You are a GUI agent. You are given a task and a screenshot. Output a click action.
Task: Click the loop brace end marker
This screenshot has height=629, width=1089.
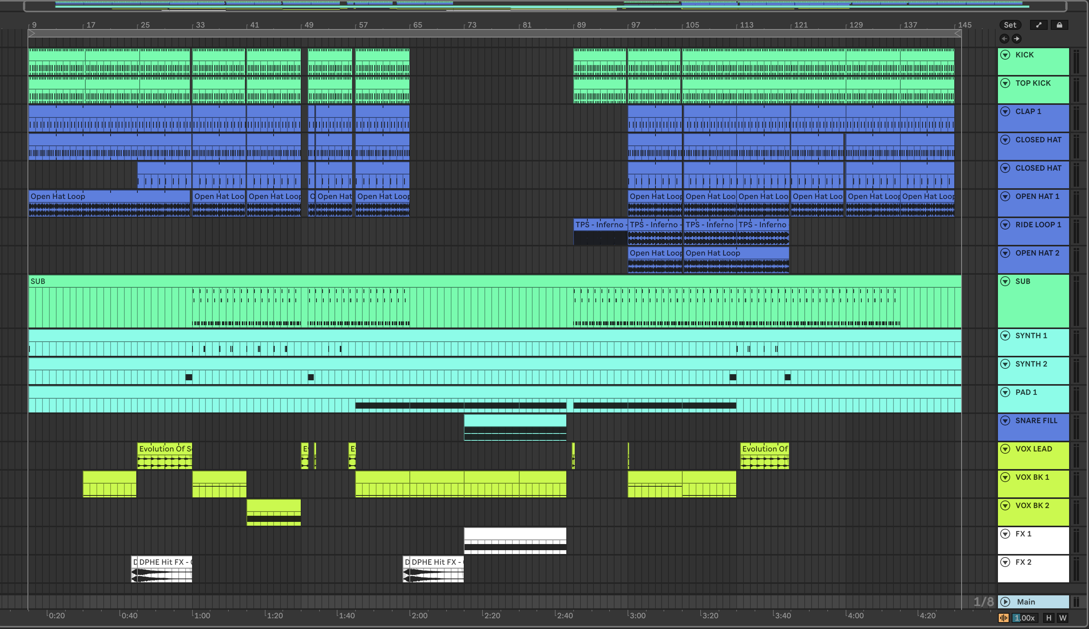[x=958, y=33]
